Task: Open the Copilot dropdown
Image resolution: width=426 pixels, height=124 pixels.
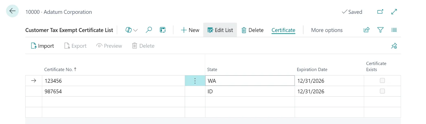Action: click(131, 30)
